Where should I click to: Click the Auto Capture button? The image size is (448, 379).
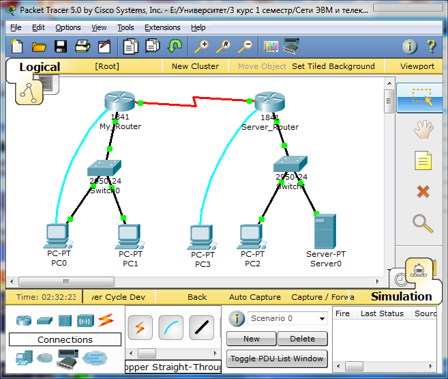(x=255, y=297)
